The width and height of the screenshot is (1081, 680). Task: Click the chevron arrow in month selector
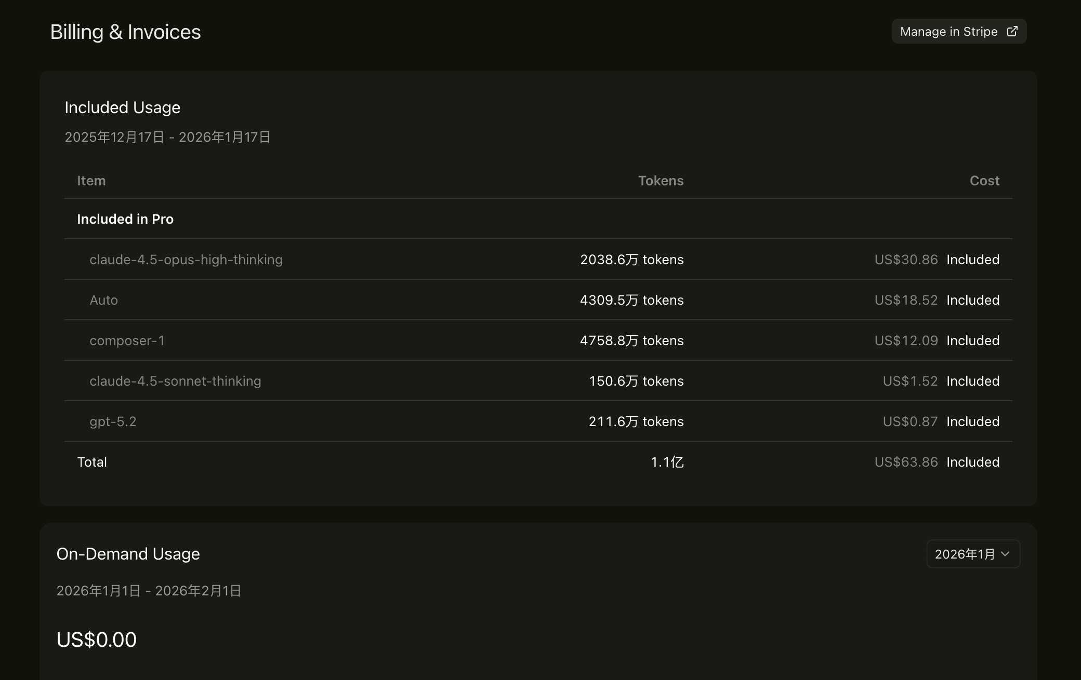tap(1005, 554)
